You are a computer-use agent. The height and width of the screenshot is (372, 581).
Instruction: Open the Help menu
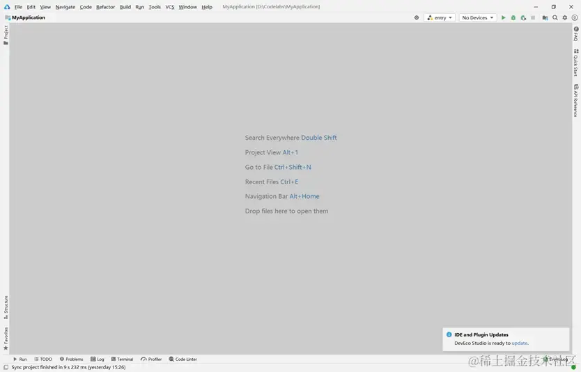207,7
